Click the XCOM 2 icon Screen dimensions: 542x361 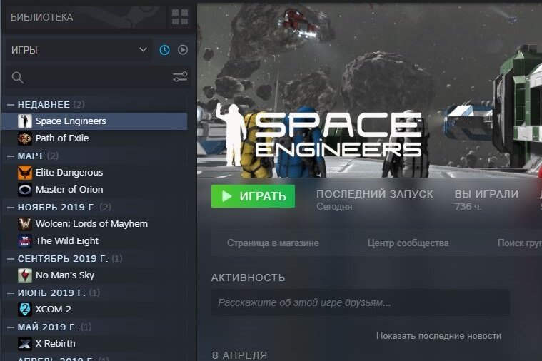25,310
